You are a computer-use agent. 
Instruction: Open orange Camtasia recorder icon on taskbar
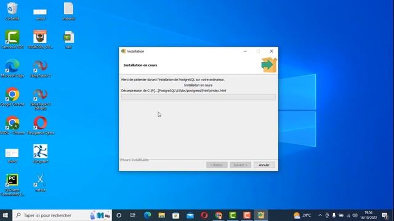pyautogui.click(x=247, y=215)
